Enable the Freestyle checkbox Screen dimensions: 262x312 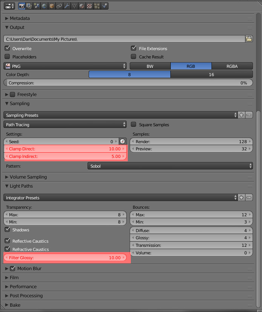tap(12, 95)
